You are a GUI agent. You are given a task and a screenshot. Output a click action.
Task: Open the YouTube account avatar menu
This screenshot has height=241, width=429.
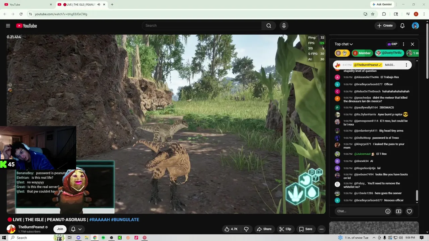415,25
